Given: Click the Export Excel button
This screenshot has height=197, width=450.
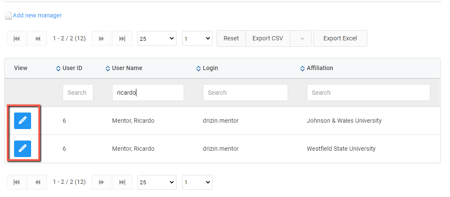Looking at the screenshot, I should click(x=340, y=39).
